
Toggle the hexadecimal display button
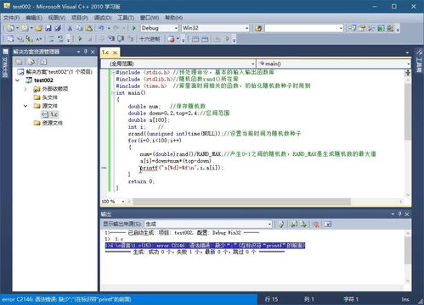coord(150,39)
